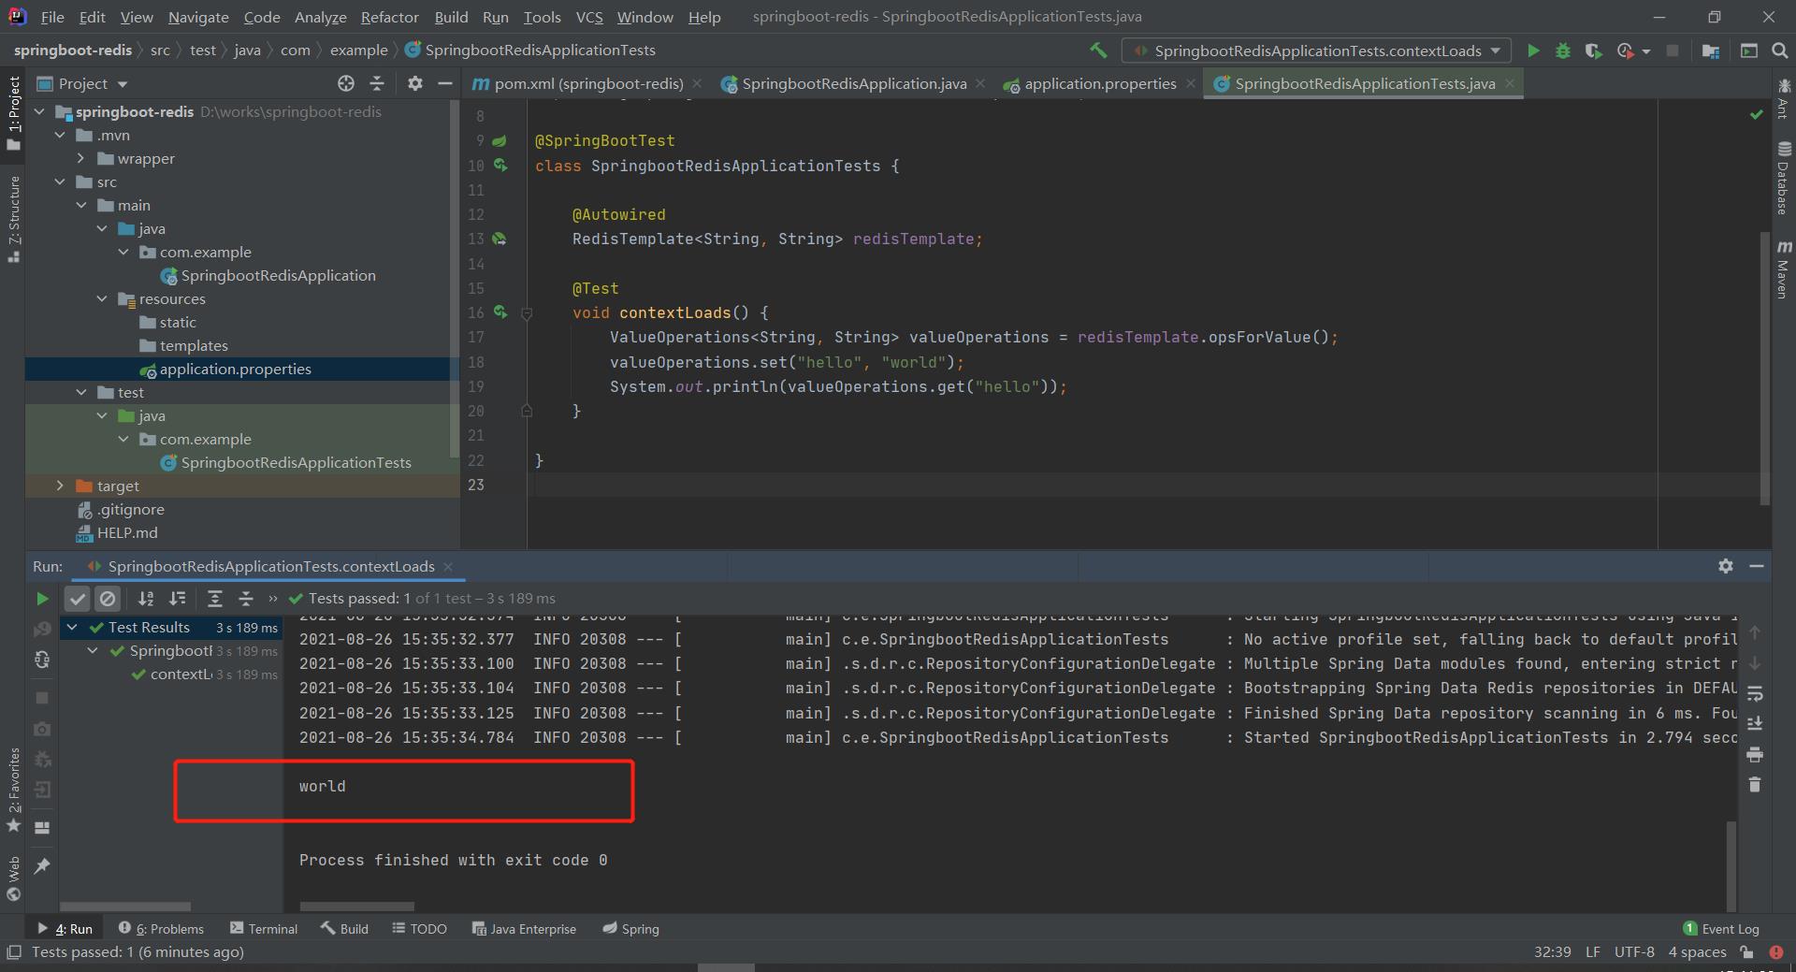The width and height of the screenshot is (1796, 972).
Task: Open Run panel settings gear
Action: [1726, 566]
